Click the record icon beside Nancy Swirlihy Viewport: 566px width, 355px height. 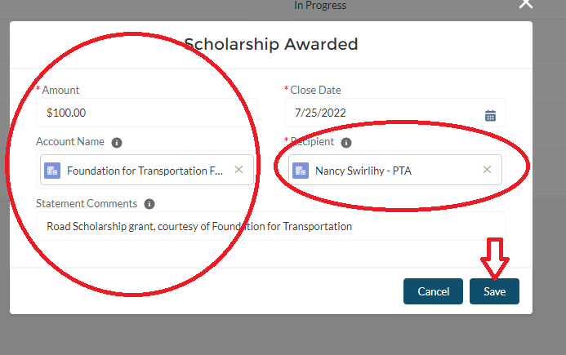click(x=301, y=171)
